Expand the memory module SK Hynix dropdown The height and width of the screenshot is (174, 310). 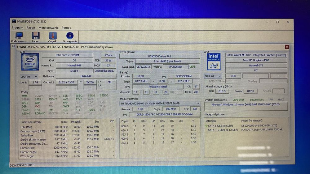coord(160,104)
